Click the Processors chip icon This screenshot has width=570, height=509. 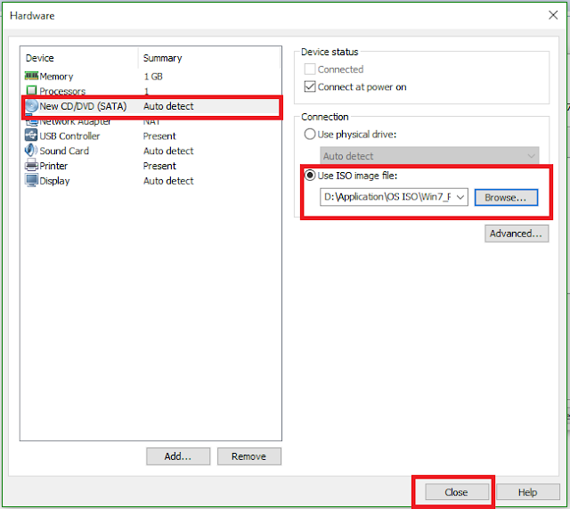coord(31,90)
